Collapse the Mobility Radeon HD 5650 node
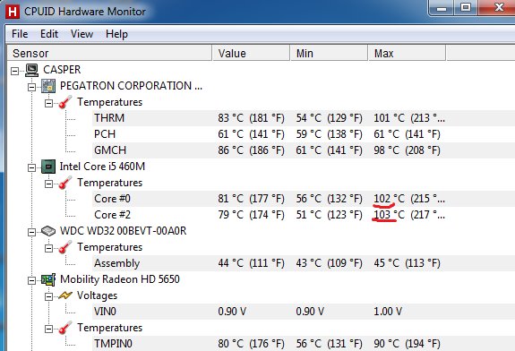The height and width of the screenshot is (351, 515). (32, 281)
